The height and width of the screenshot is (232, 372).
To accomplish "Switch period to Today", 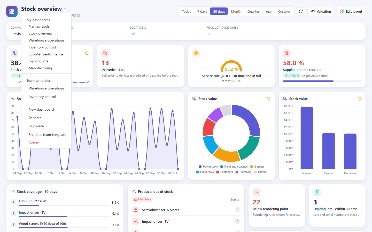I will (187, 11).
